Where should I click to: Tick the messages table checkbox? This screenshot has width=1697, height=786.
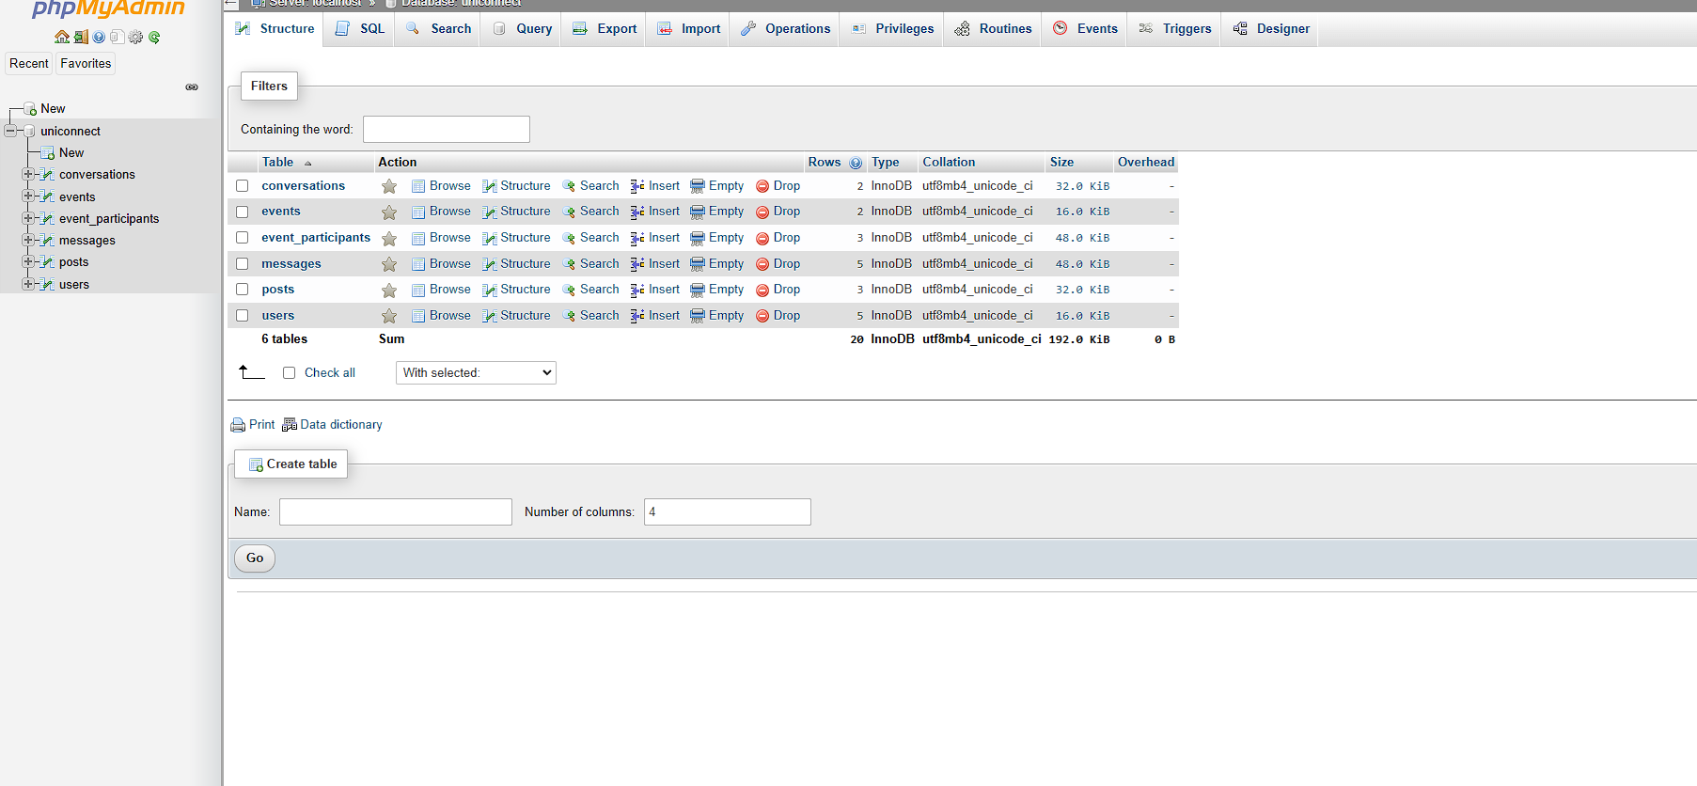click(x=243, y=264)
